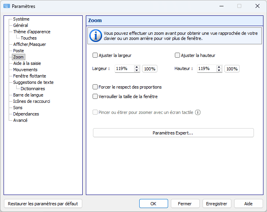Click the blue information icon in the Zoom banner

(96, 36)
